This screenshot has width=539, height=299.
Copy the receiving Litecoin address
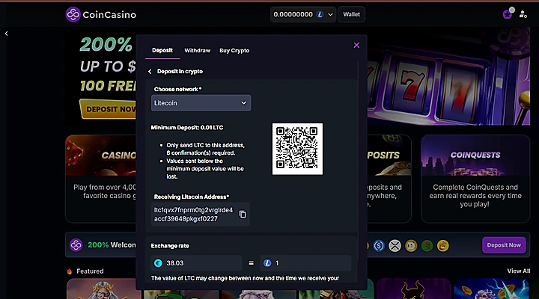(x=243, y=215)
